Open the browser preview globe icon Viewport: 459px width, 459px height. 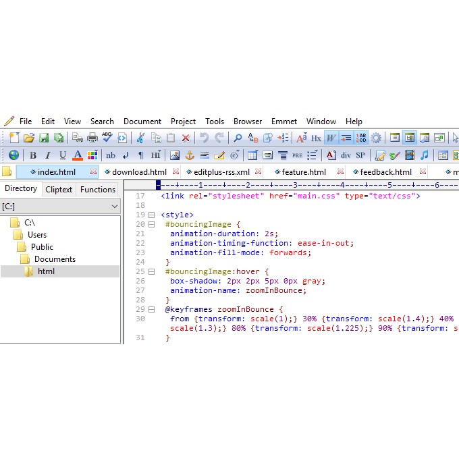point(13,155)
